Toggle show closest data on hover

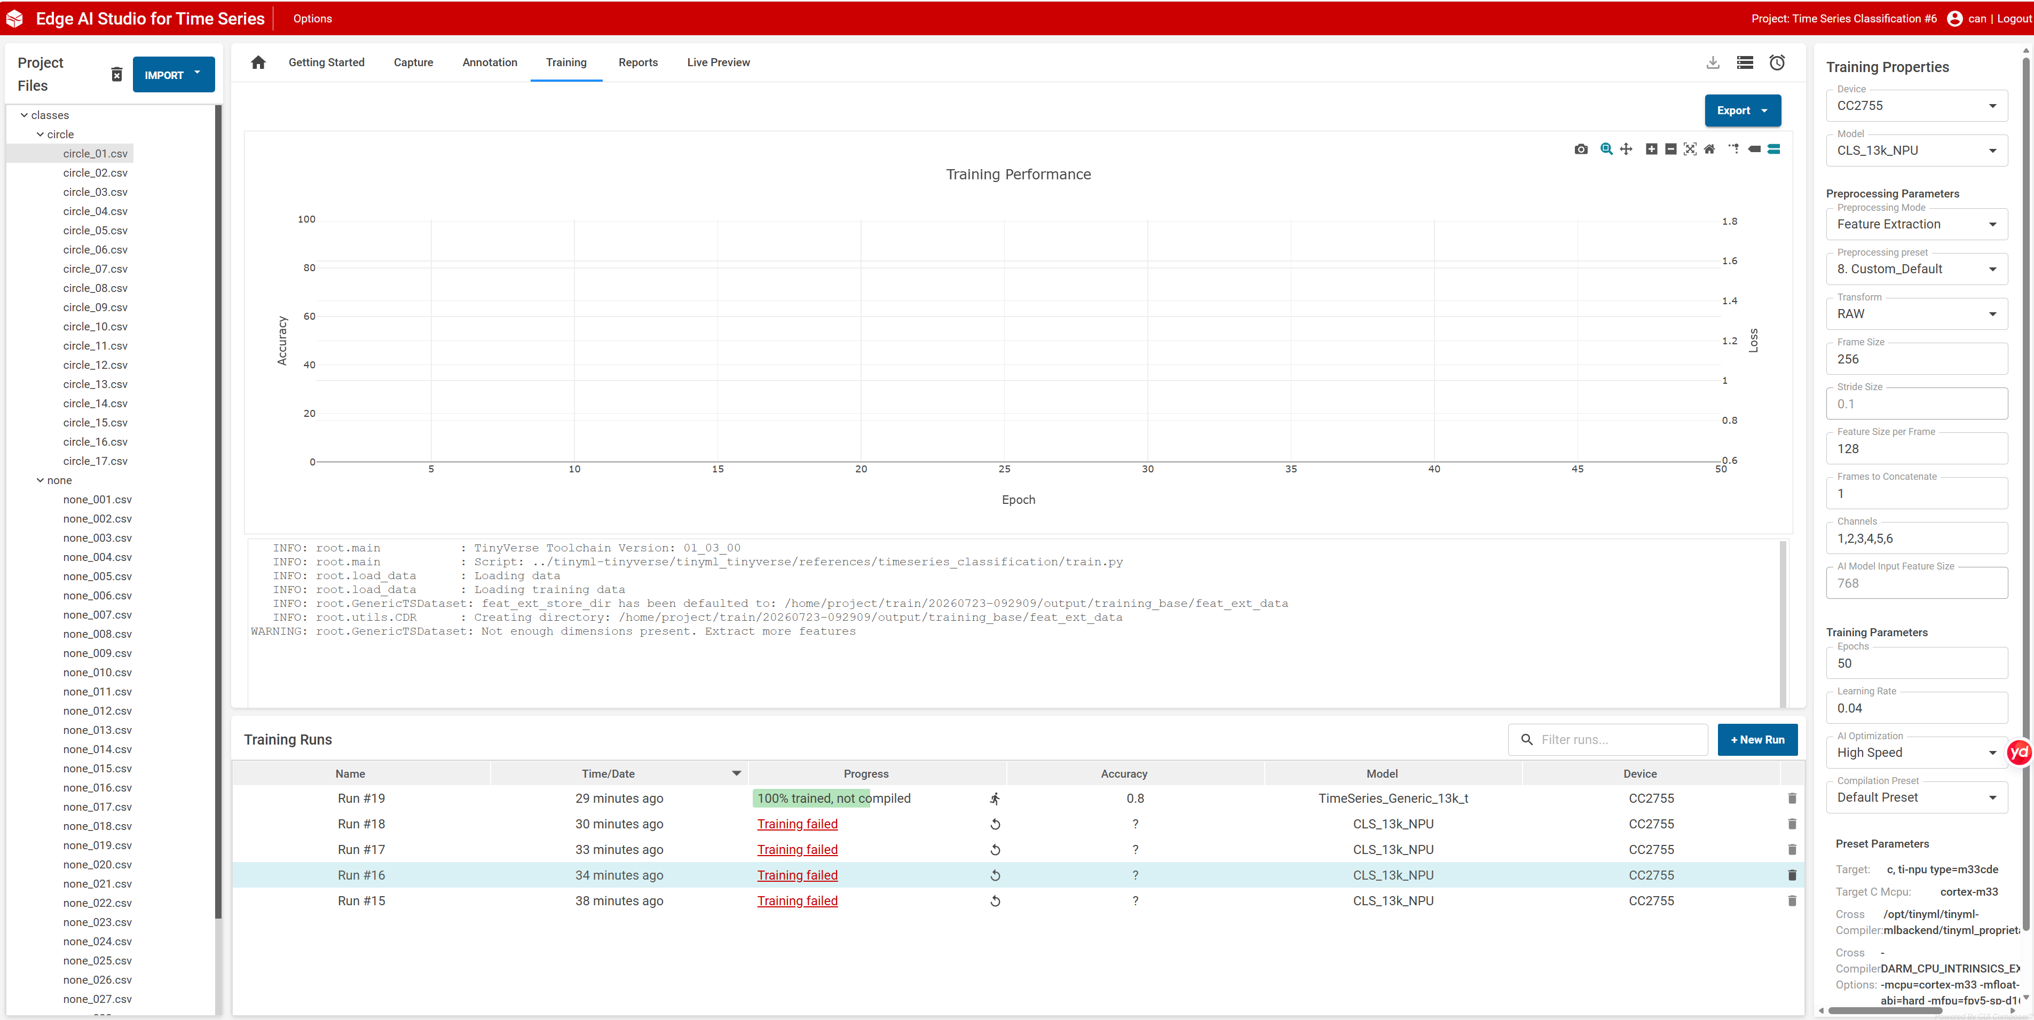[1754, 149]
